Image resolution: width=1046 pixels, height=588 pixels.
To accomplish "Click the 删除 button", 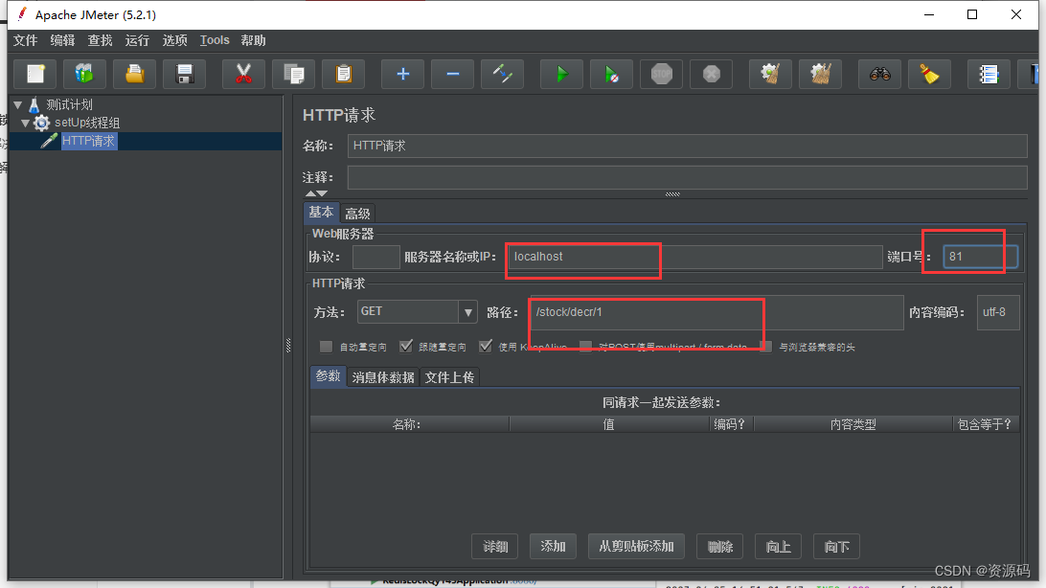I will point(719,547).
